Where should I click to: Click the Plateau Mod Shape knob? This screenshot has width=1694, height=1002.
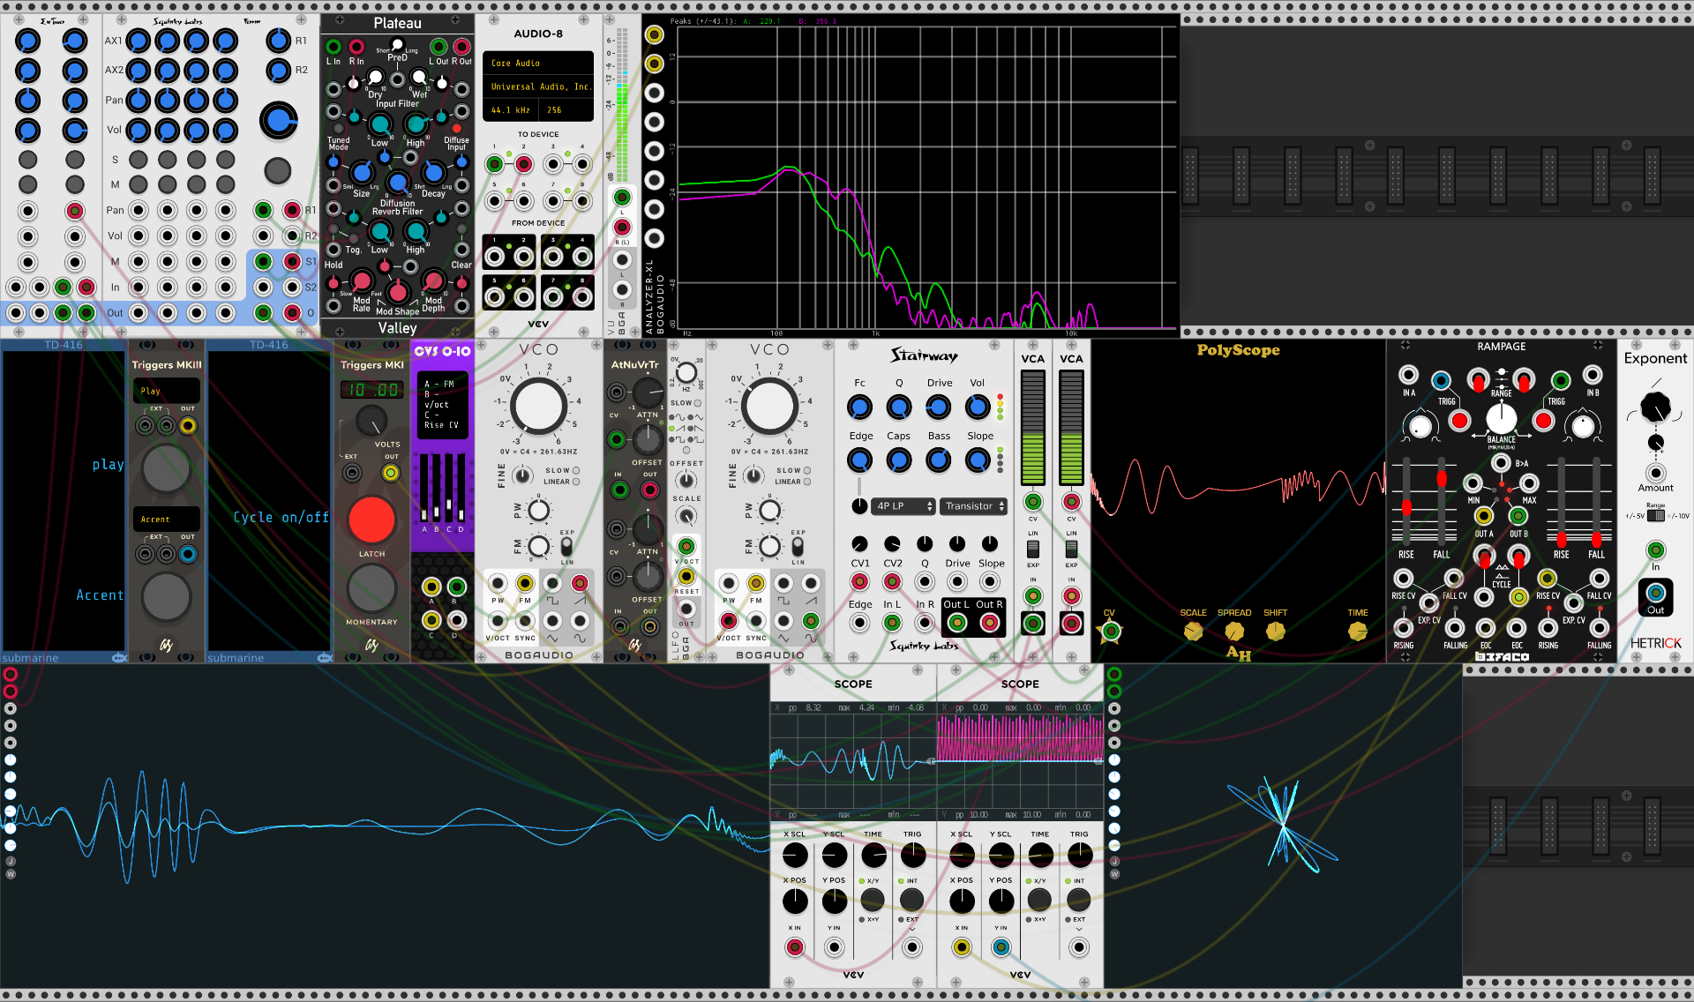pos(398,292)
